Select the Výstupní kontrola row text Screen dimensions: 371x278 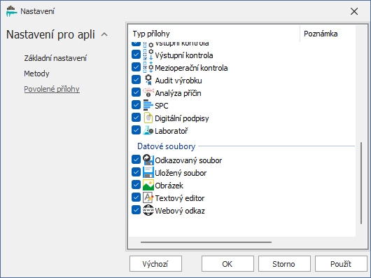pos(184,55)
